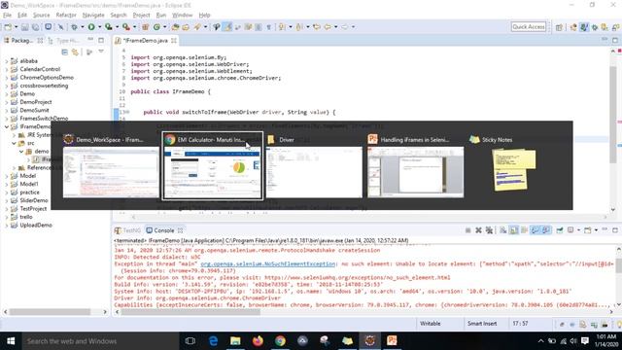This screenshot has width=622, height=350.
Task: Click the Windows Start button
Action: tap(11, 341)
